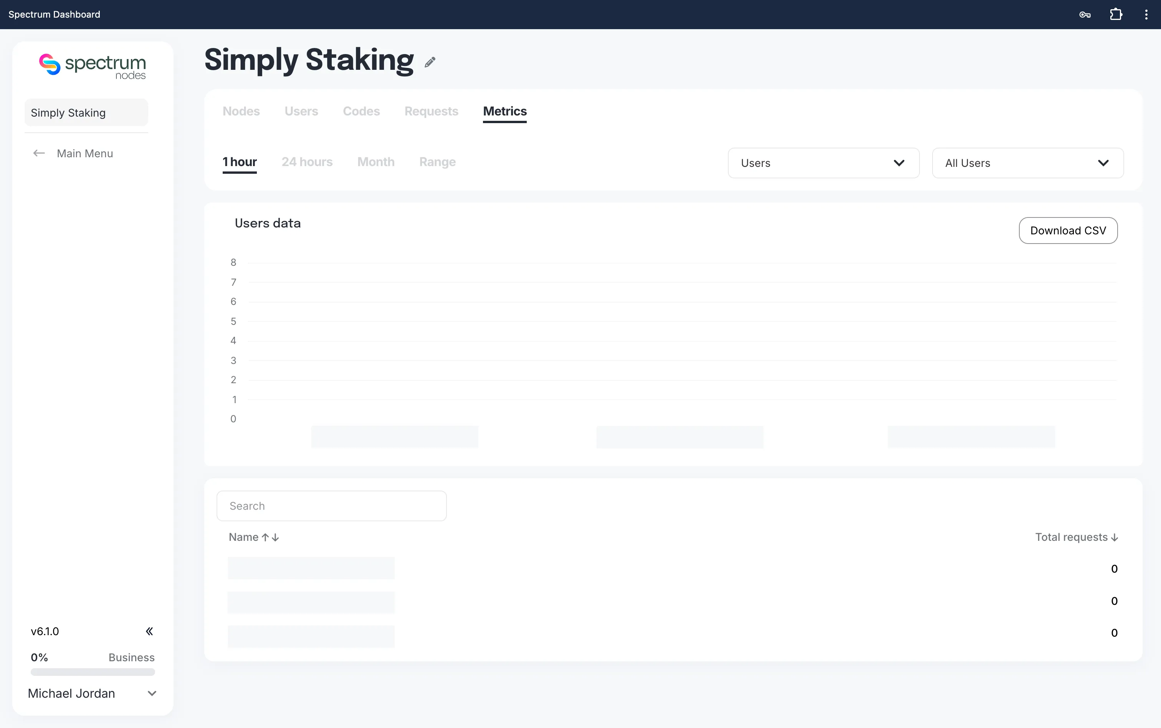The width and height of the screenshot is (1161, 728).
Task: Expand the Michael Jordan account menu
Action: [152, 693]
